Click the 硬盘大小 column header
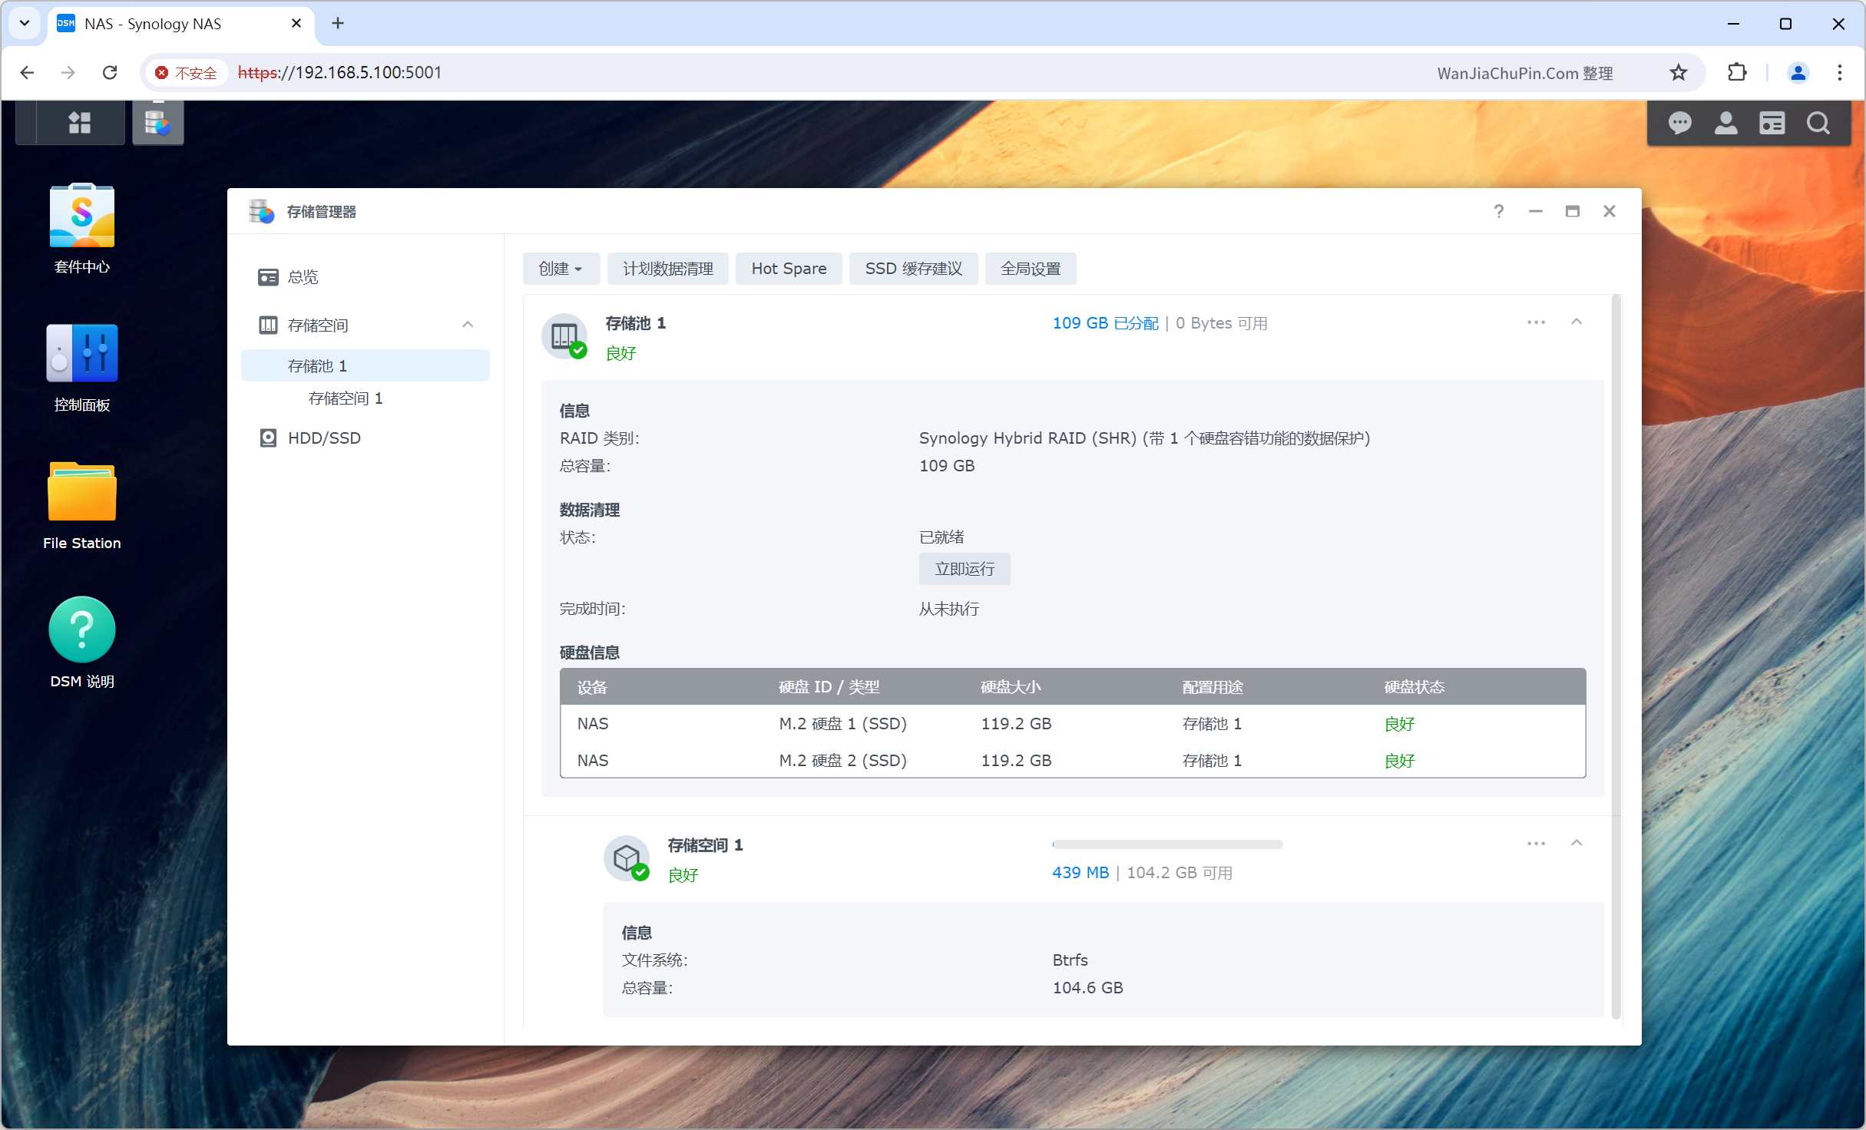 (1011, 687)
